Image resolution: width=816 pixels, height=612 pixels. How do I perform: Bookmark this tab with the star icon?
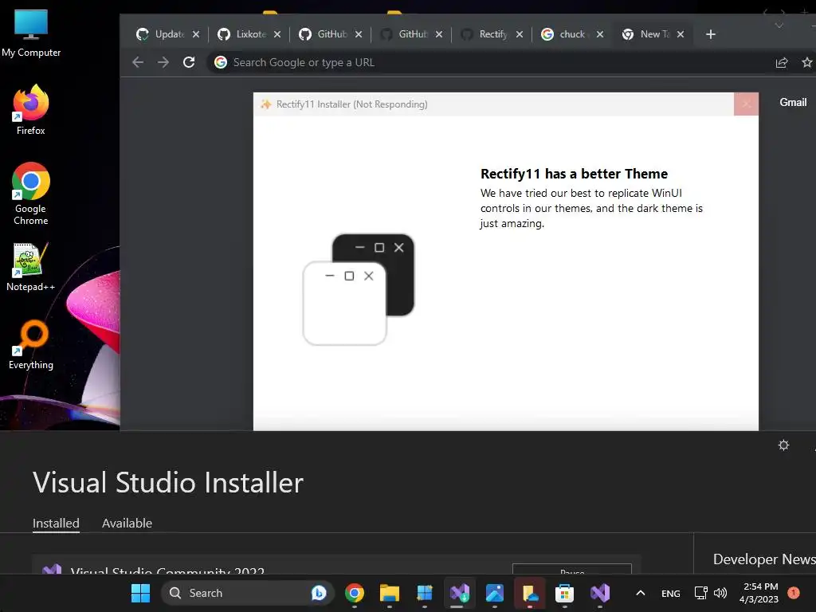[x=806, y=62]
